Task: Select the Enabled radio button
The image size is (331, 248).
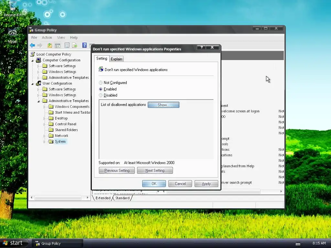Action: tap(101, 89)
